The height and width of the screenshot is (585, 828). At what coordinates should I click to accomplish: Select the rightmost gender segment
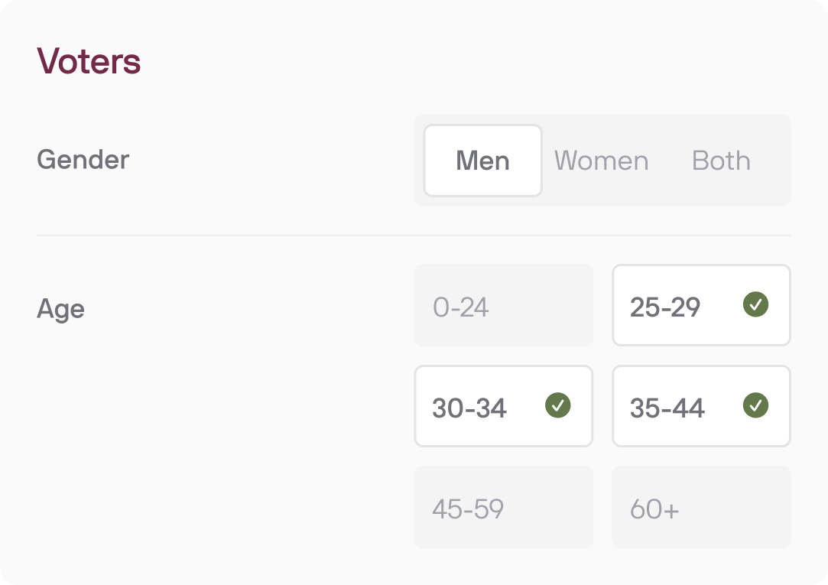pyautogui.click(x=720, y=160)
